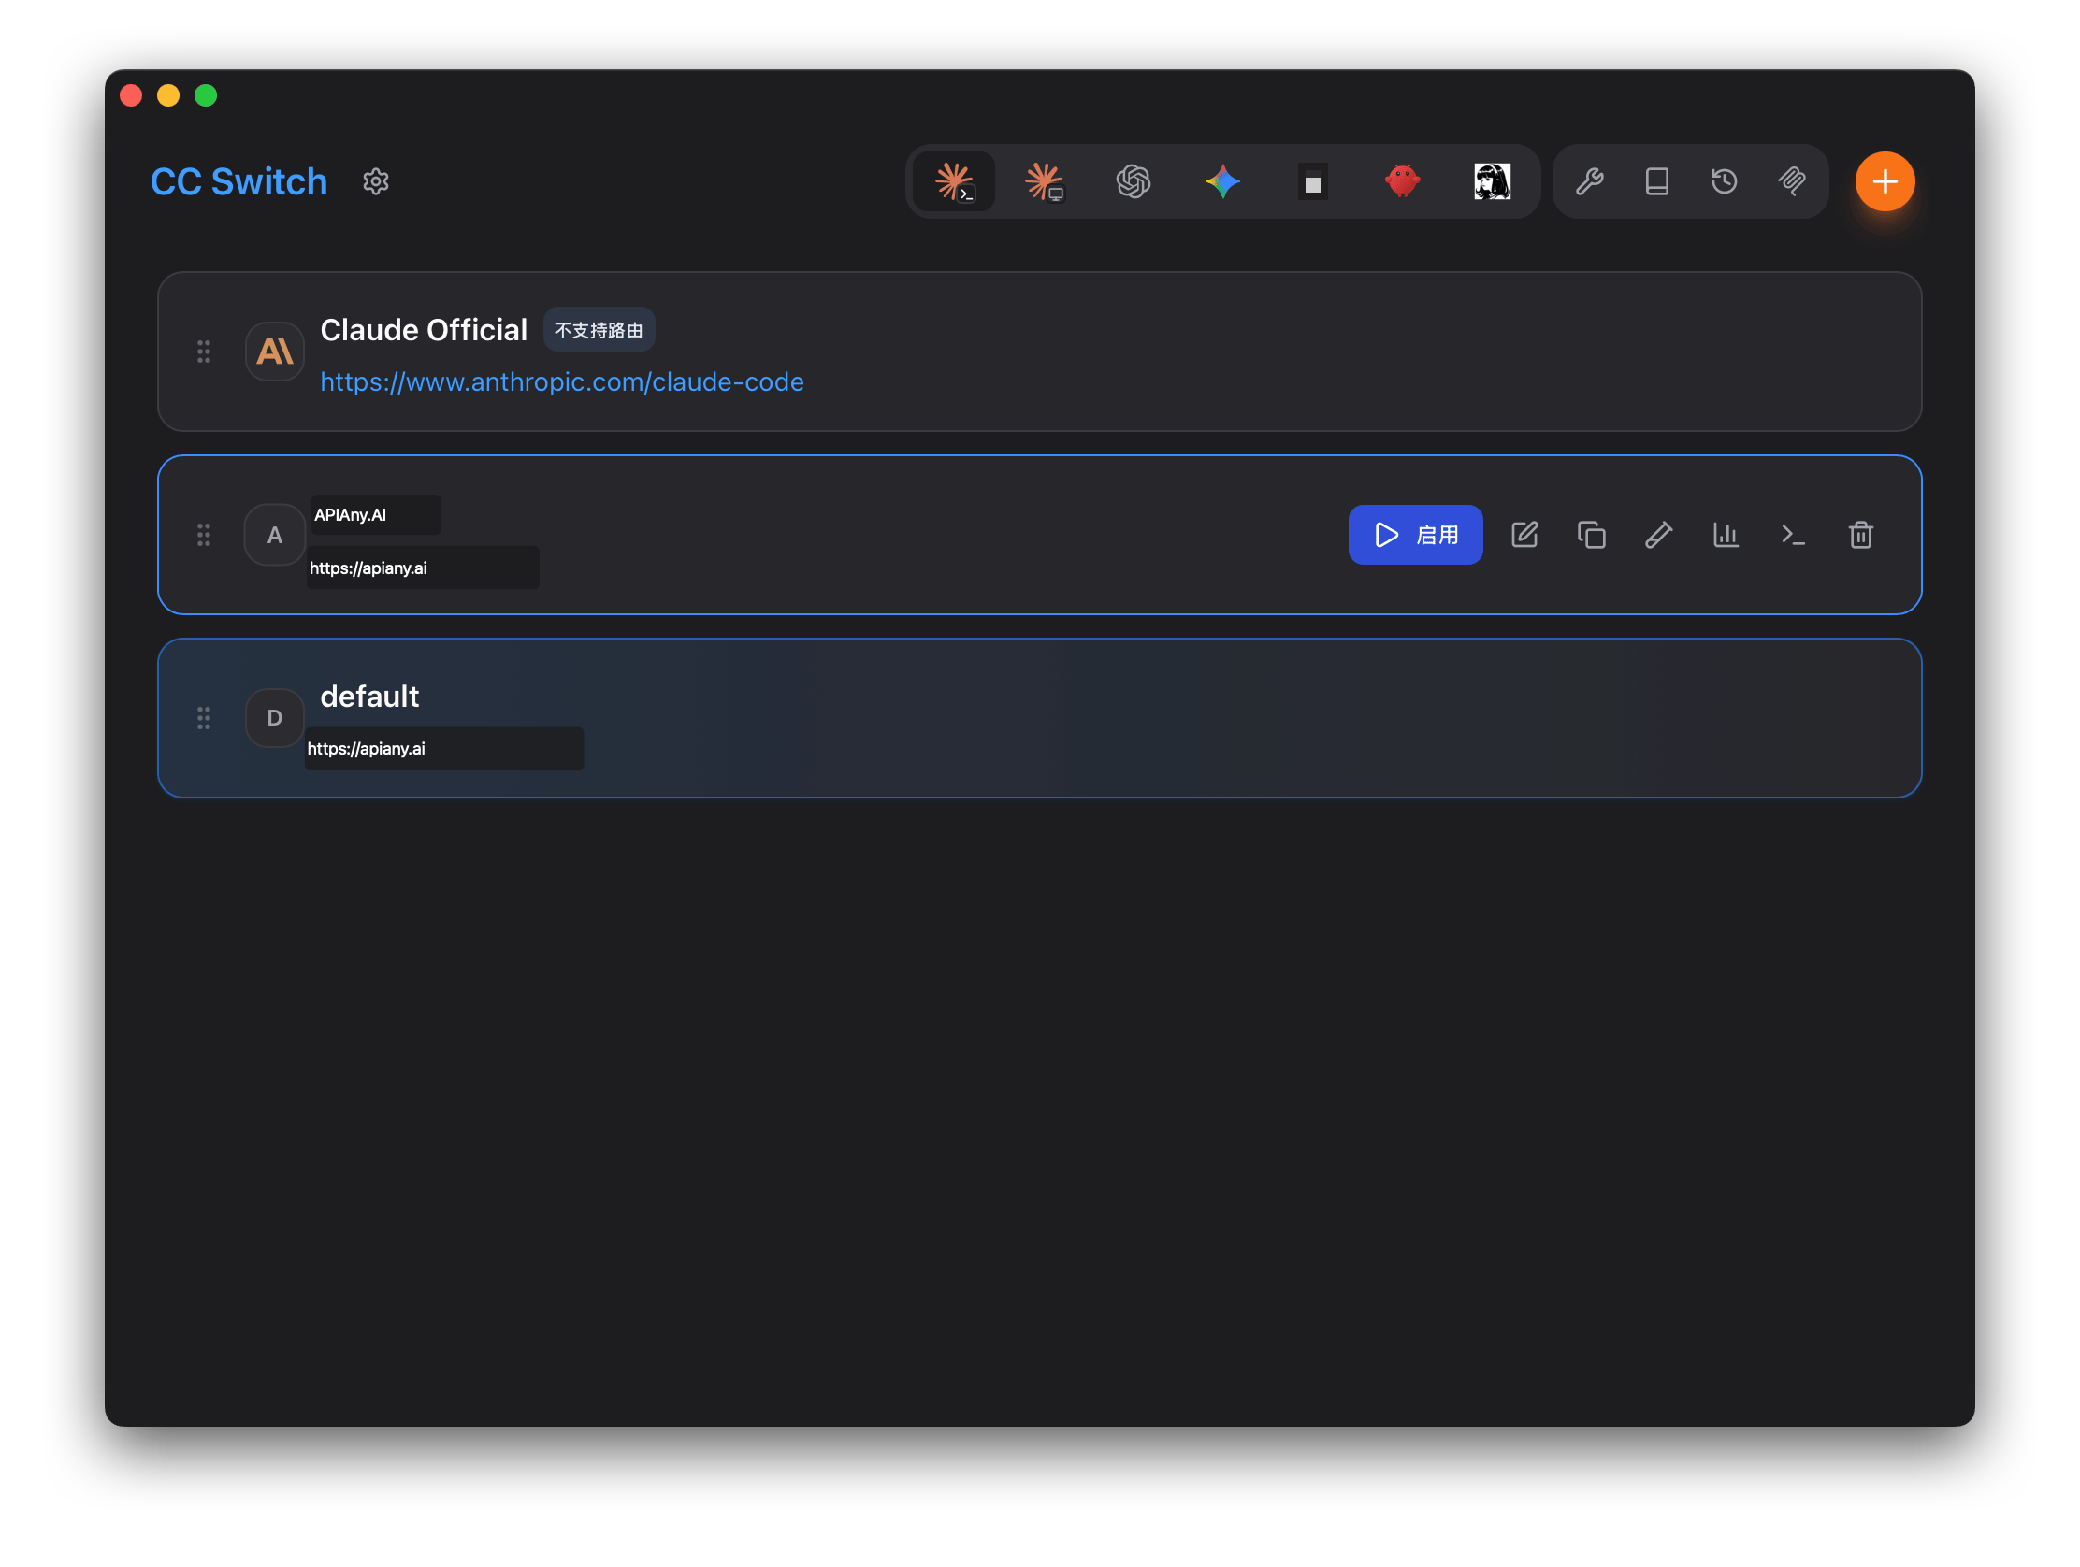The width and height of the screenshot is (2080, 1567).
Task: Grab the drag handle on Claude Official card
Action: pos(204,352)
